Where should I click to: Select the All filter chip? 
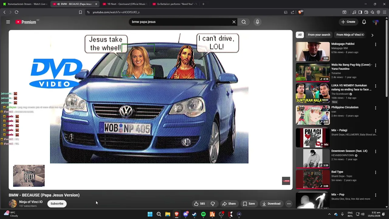(x=300, y=35)
